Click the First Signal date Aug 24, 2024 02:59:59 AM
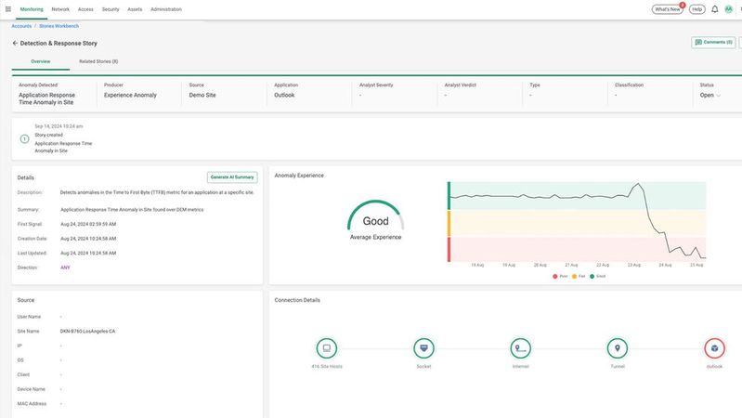This screenshot has width=742, height=418. point(88,225)
